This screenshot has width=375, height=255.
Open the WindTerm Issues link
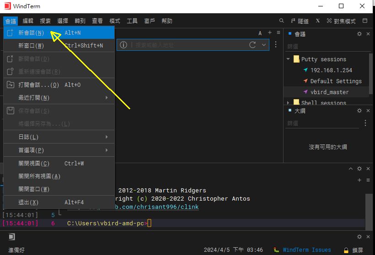coord(306,250)
